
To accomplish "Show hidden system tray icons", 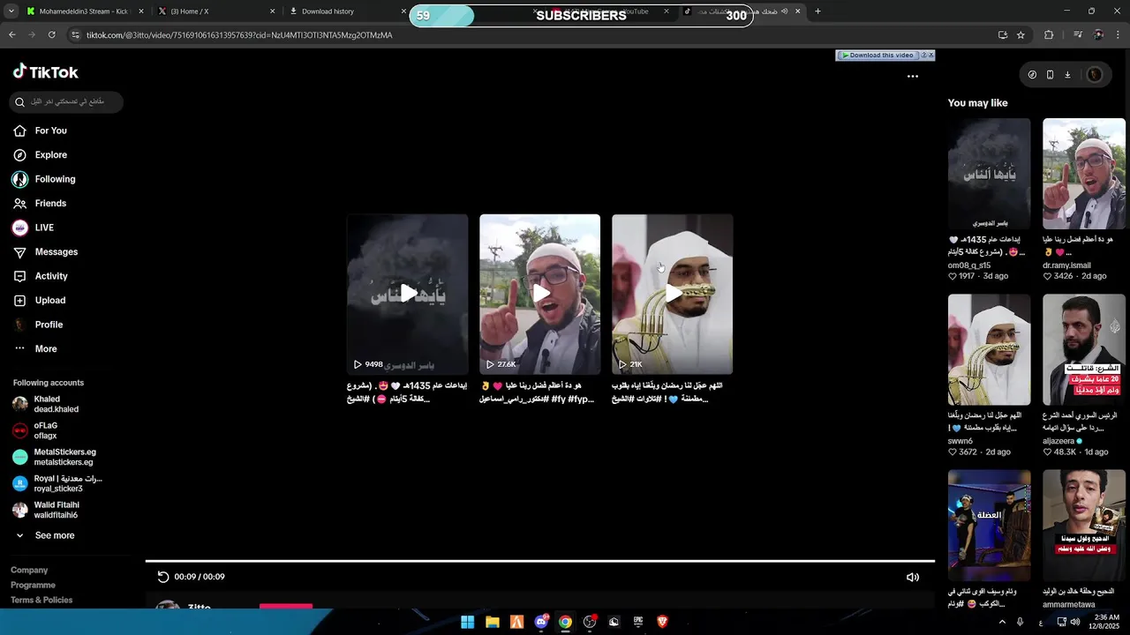I will point(1002,622).
